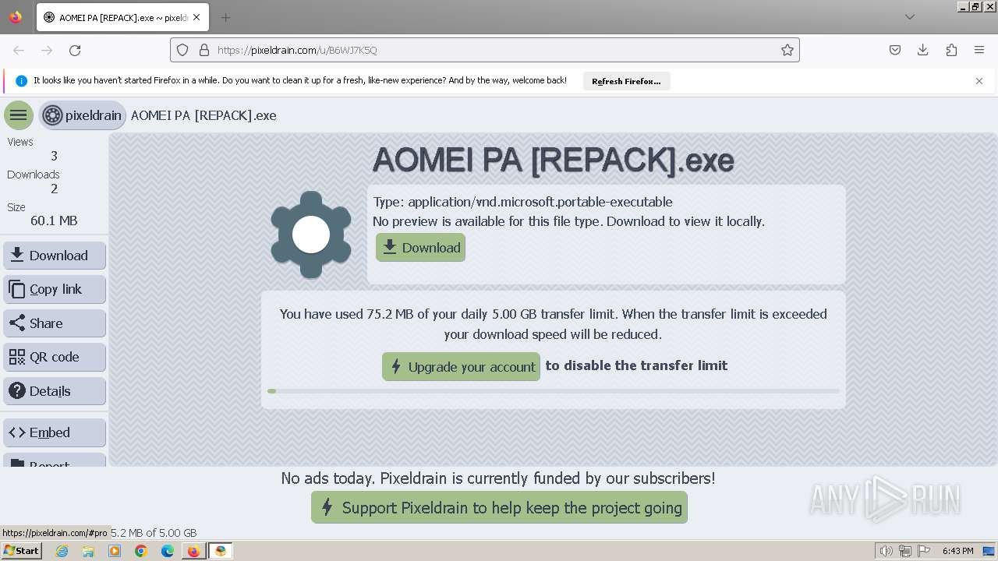The height and width of the screenshot is (561, 998).
Task: Open the pixeldrain home logo button
Action: (83, 115)
